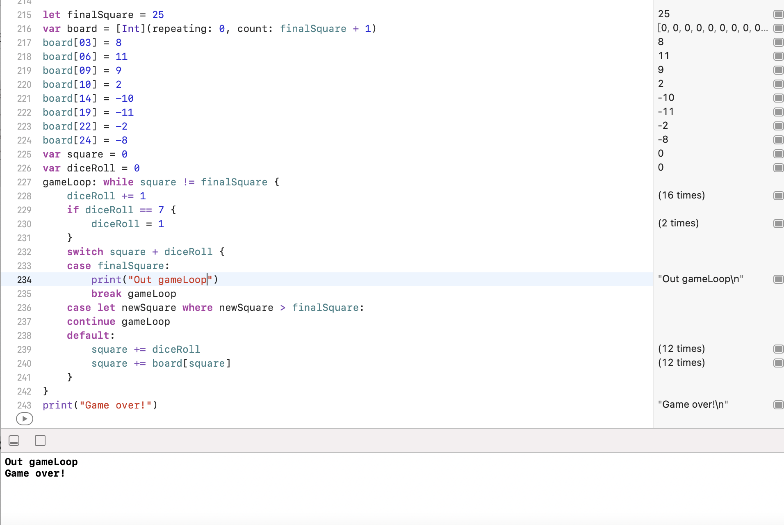Click the print("Game over!") statement
784x525 pixels.
click(x=100, y=405)
